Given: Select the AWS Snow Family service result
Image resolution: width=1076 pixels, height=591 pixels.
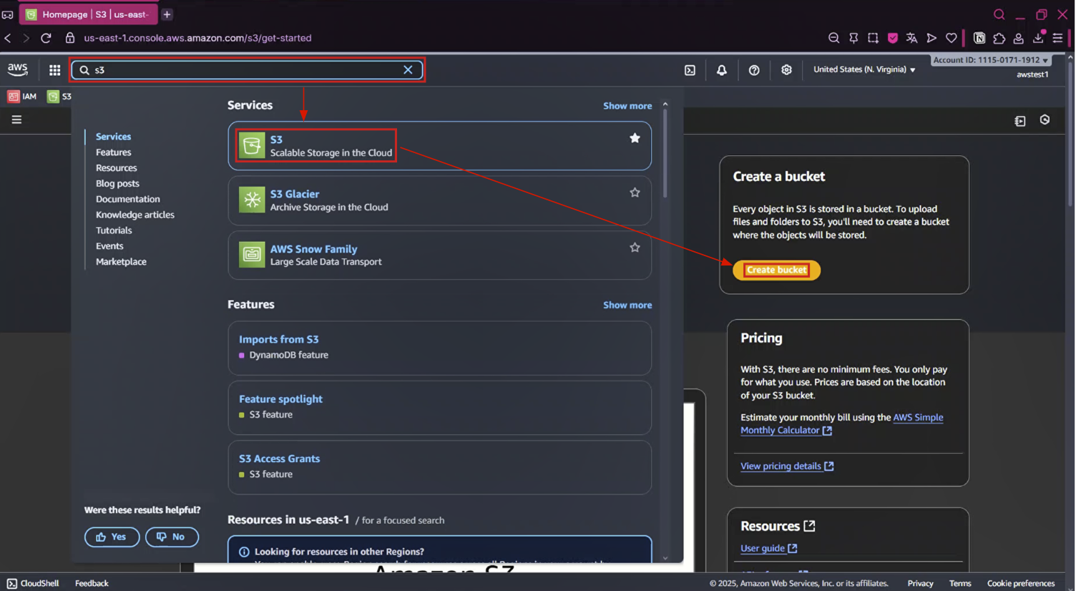Looking at the screenshot, I should click(x=439, y=255).
